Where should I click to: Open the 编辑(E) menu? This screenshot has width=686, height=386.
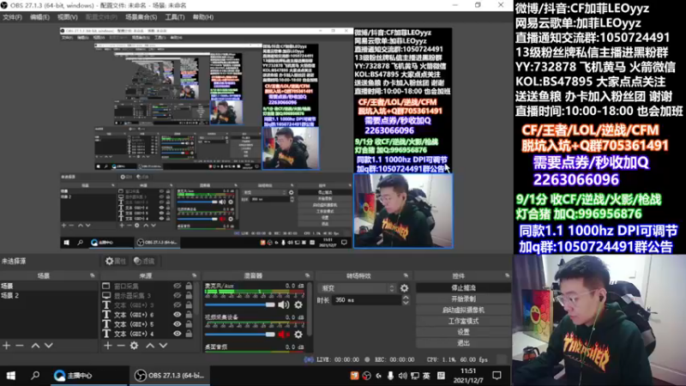39,17
